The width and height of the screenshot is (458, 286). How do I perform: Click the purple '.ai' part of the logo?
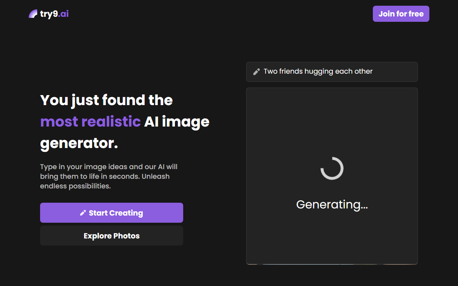pyautogui.click(x=63, y=14)
